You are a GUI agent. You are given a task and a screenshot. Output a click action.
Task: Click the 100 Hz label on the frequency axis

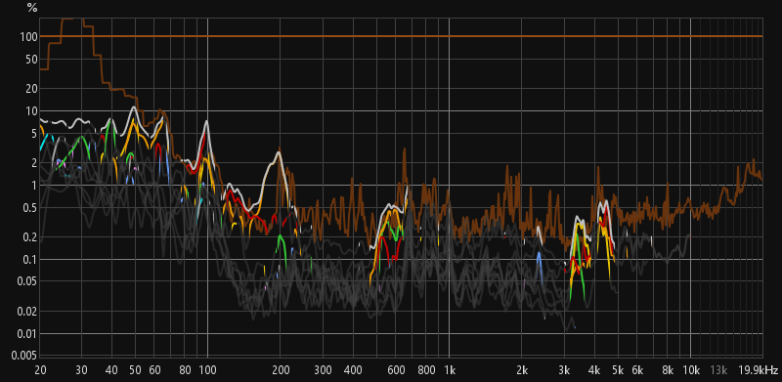[x=207, y=370]
